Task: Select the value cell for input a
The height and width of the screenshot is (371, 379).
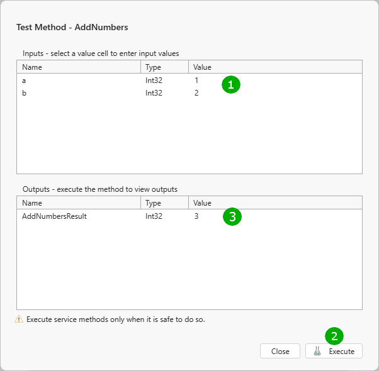Action: coord(196,81)
